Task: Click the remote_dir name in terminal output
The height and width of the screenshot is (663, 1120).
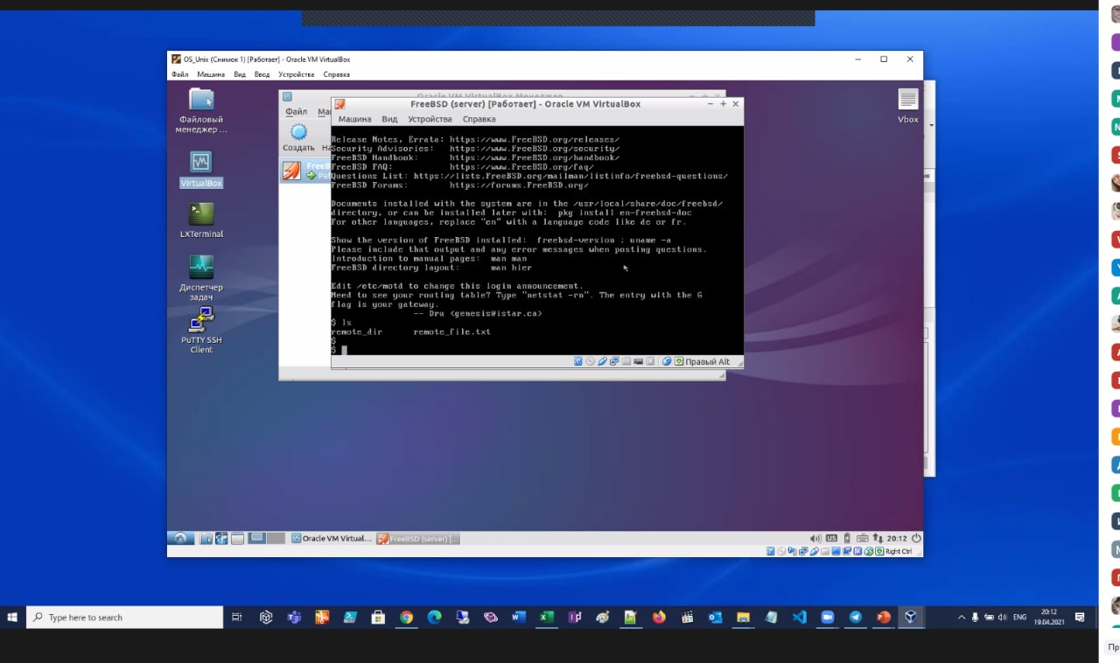Action: (x=357, y=331)
